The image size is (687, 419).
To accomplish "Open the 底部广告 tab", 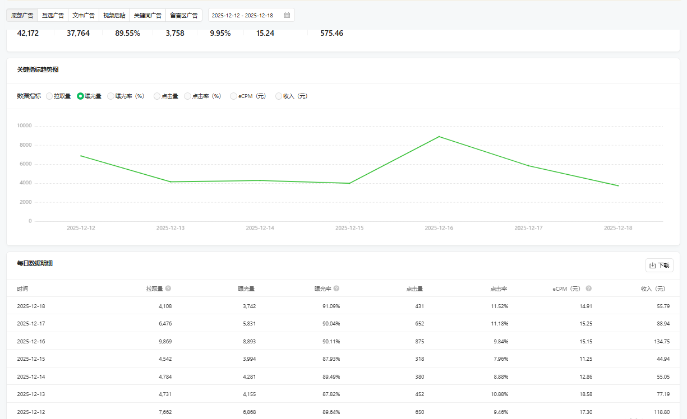I will [22, 15].
